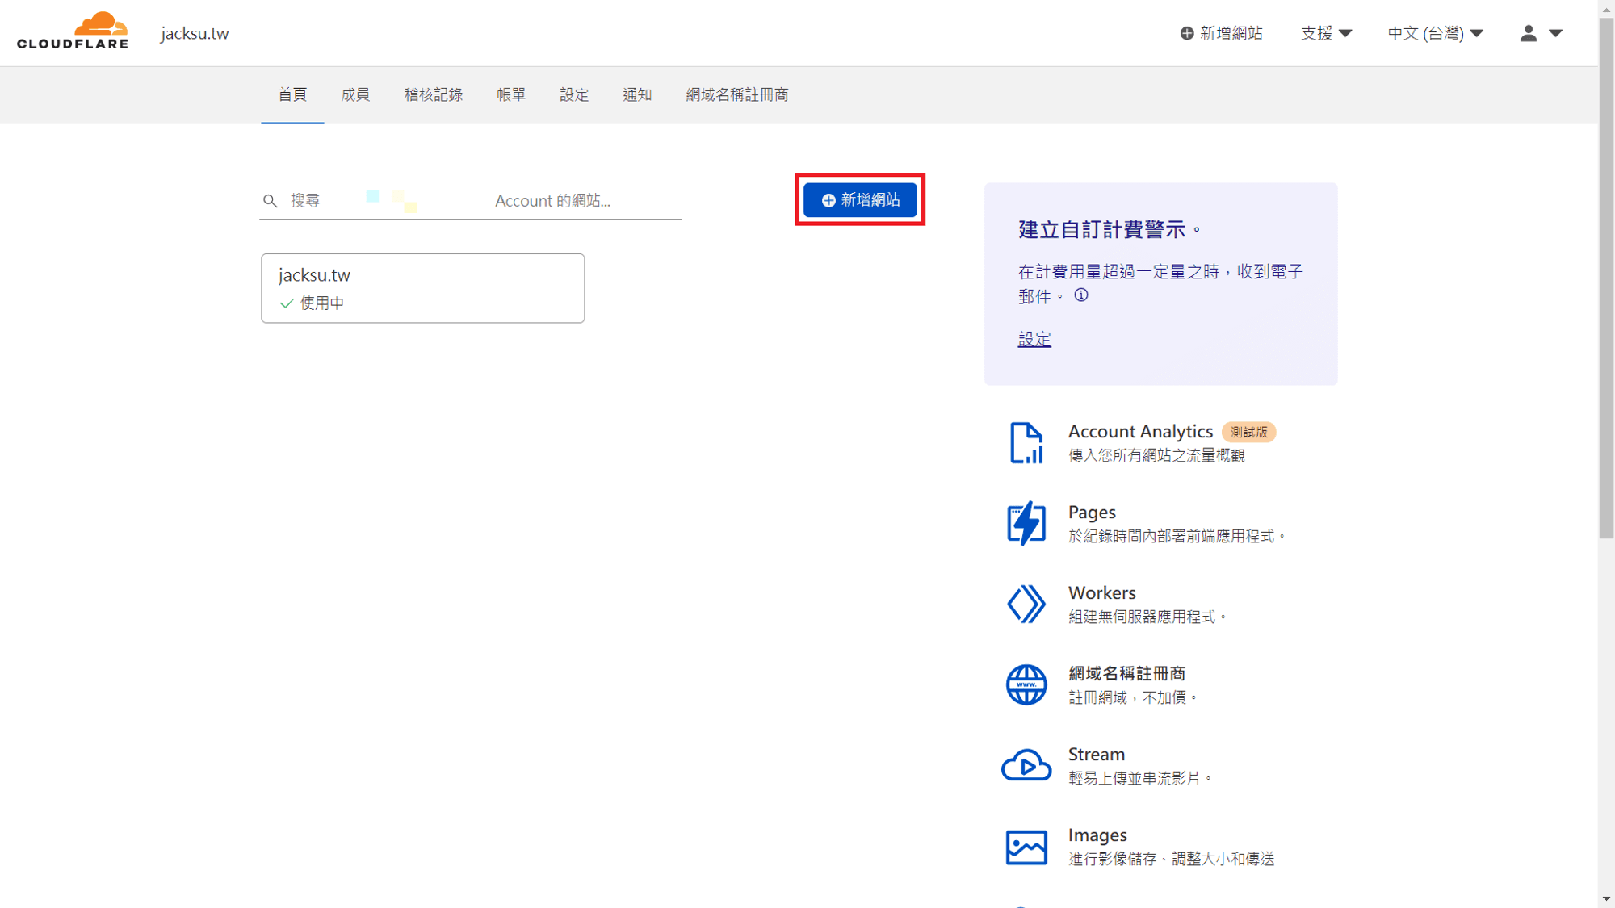Click the 使用中 status text
1615x908 pixels.
pyautogui.click(x=322, y=303)
